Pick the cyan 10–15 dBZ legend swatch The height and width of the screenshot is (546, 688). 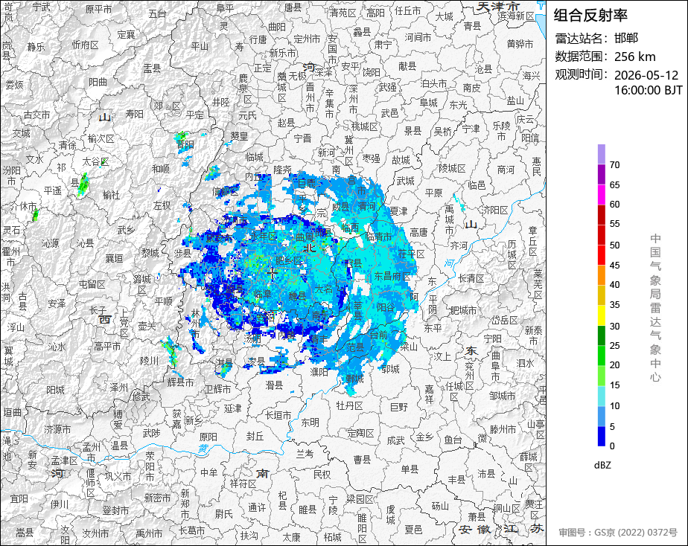[601, 396]
